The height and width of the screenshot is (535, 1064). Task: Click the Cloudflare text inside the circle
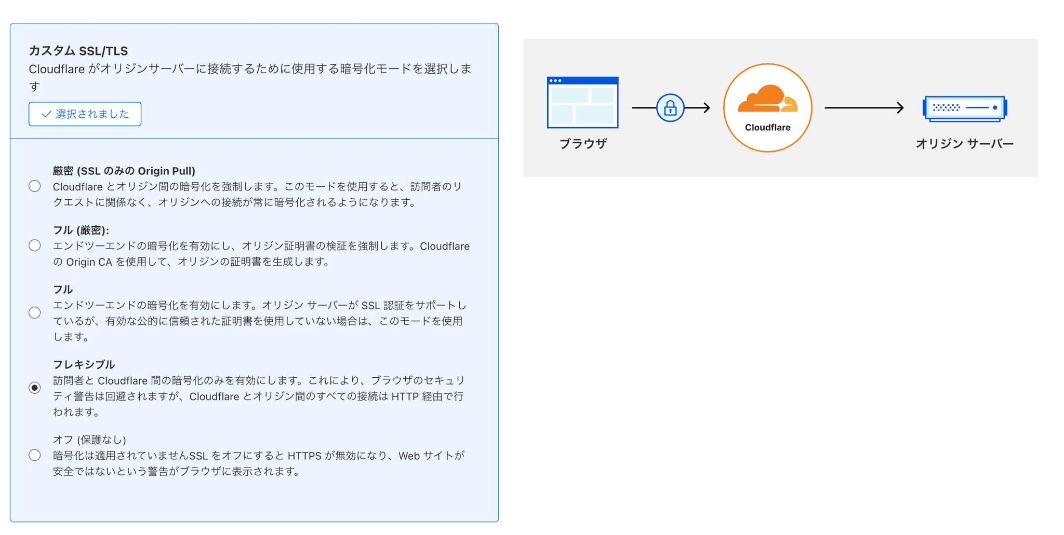point(767,128)
